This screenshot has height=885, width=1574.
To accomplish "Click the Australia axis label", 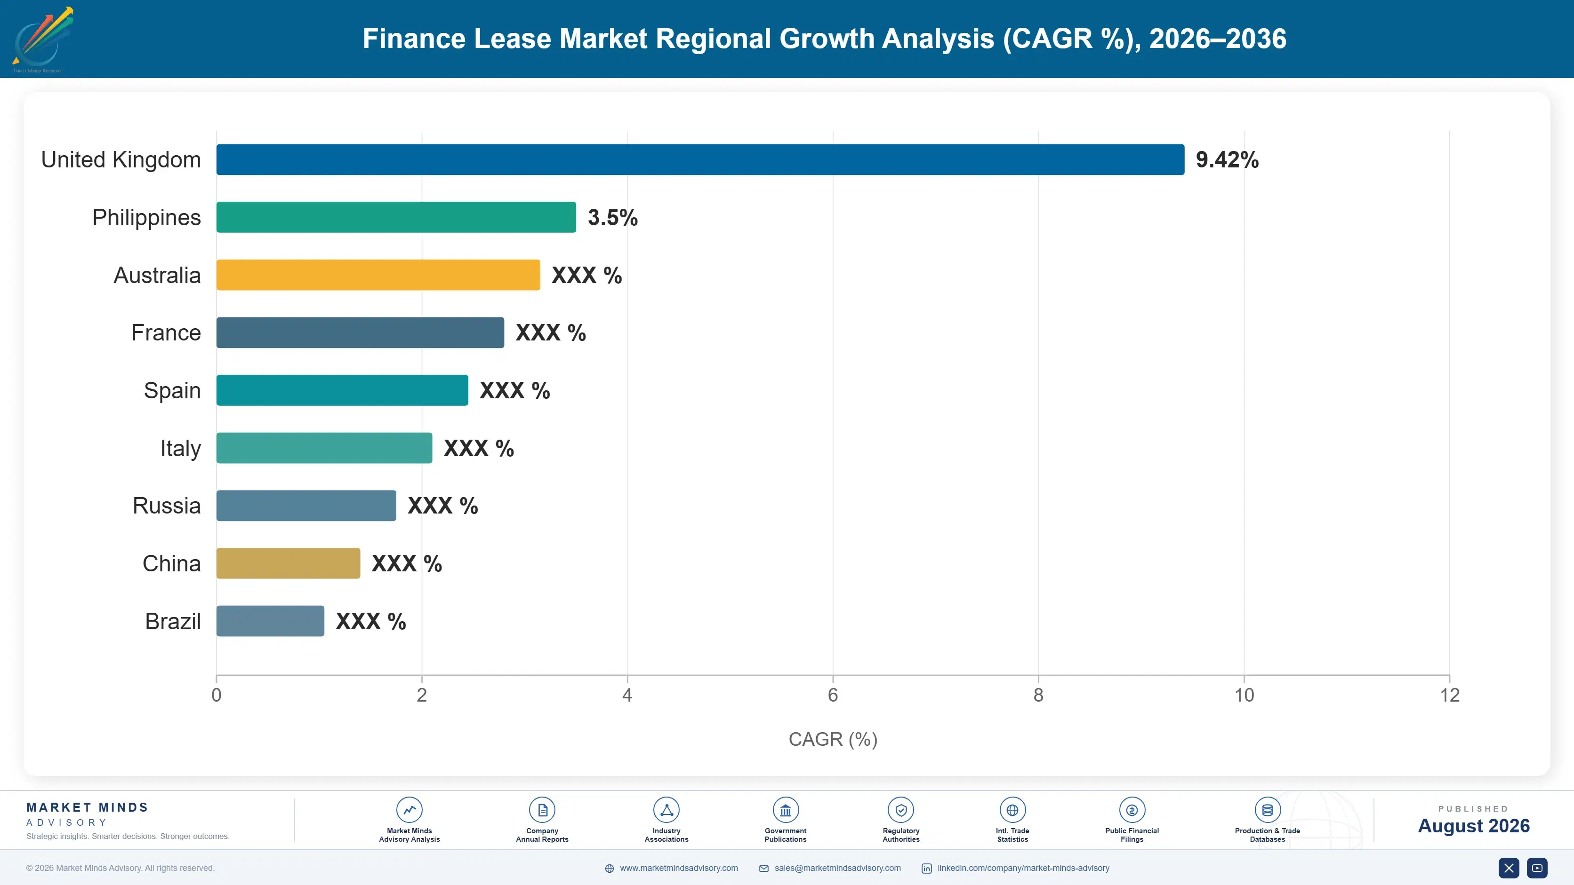I will click(157, 275).
